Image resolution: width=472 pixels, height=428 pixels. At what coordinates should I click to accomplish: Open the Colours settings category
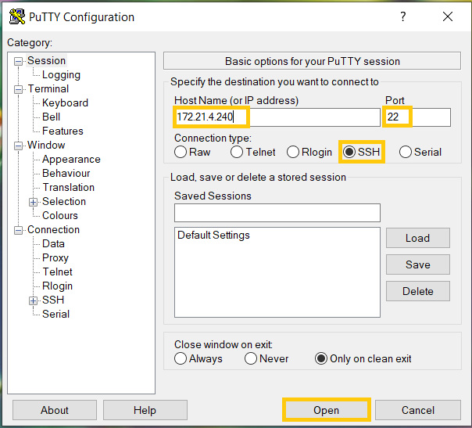point(60,215)
